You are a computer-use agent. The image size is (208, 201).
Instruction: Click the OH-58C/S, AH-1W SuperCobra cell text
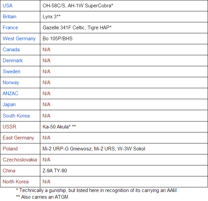coord(78,6)
